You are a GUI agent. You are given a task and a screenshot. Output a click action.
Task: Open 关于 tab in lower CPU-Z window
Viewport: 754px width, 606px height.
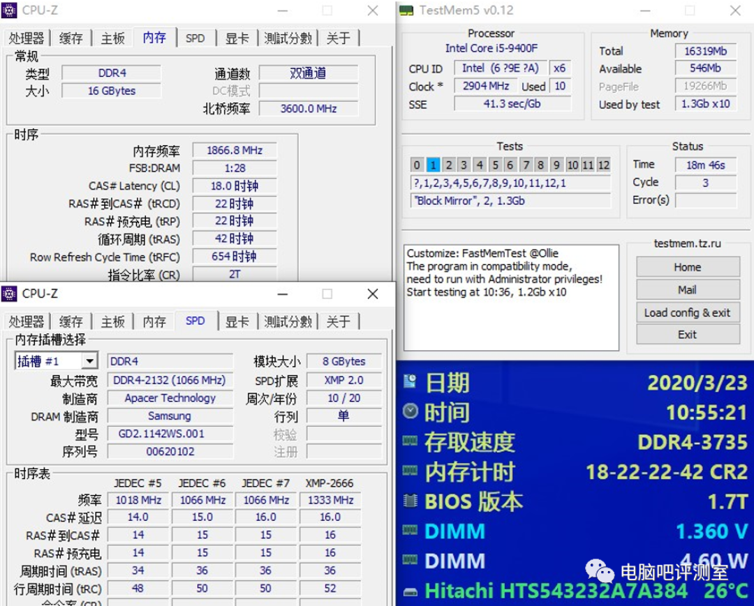pos(339,321)
